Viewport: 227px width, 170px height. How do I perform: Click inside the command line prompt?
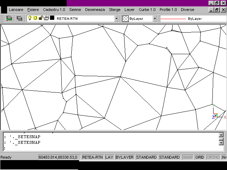coord(111,148)
